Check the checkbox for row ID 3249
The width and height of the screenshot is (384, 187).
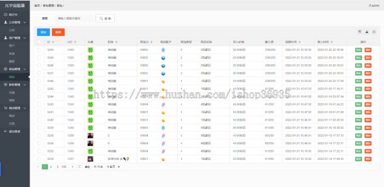pyautogui.click(x=39, y=58)
